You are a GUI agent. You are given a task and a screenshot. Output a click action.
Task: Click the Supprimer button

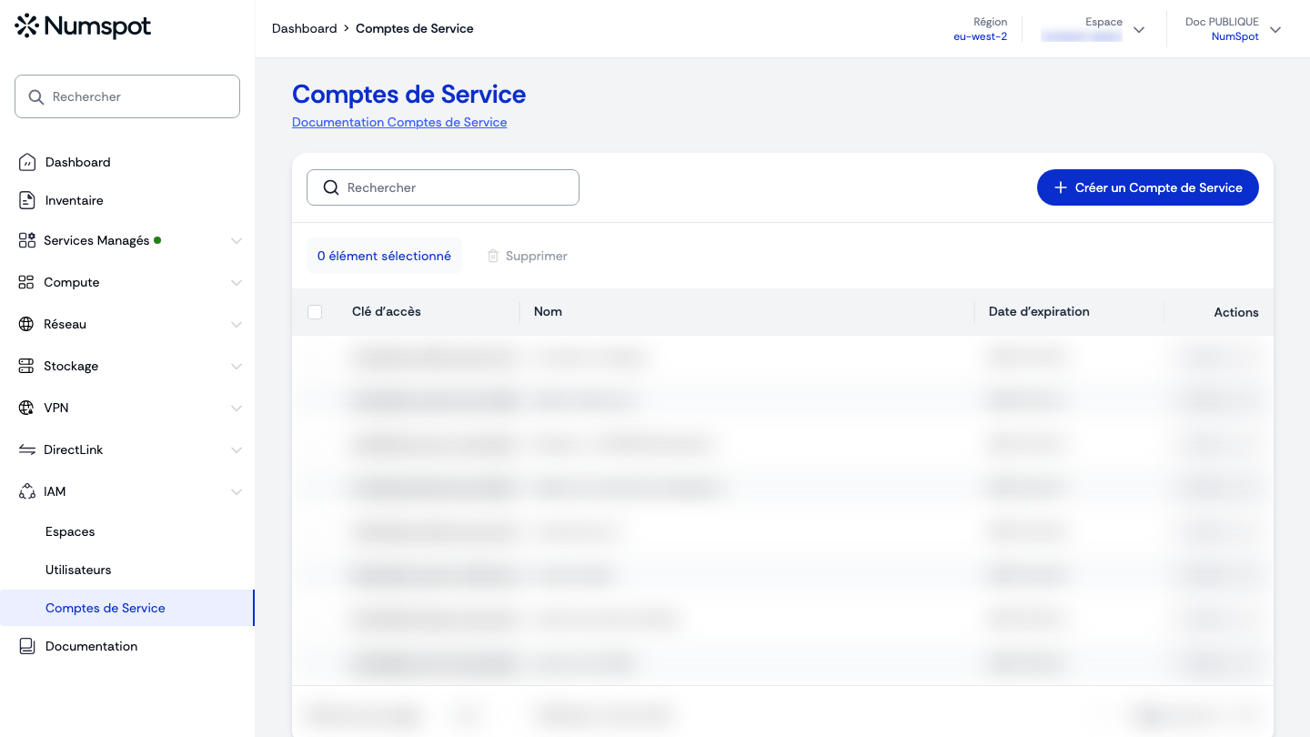528,256
